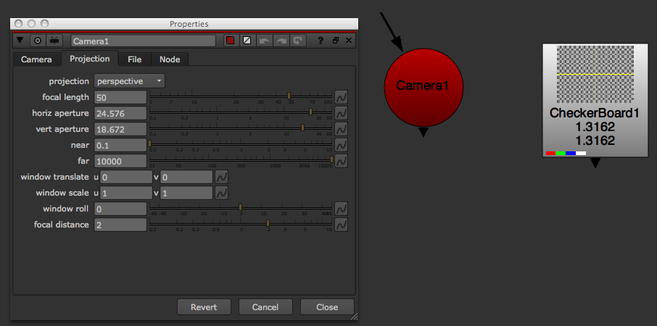Image resolution: width=657 pixels, height=326 pixels.
Task: Click the horiz aperture value field
Action: click(x=120, y=113)
